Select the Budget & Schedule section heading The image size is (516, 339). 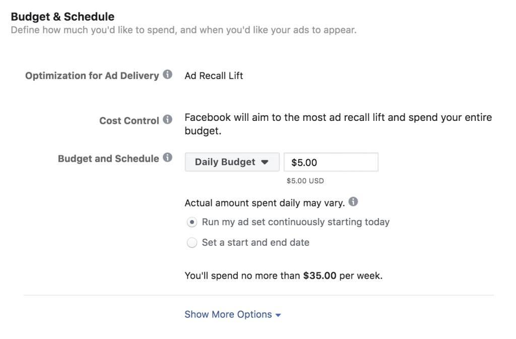click(x=62, y=17)
